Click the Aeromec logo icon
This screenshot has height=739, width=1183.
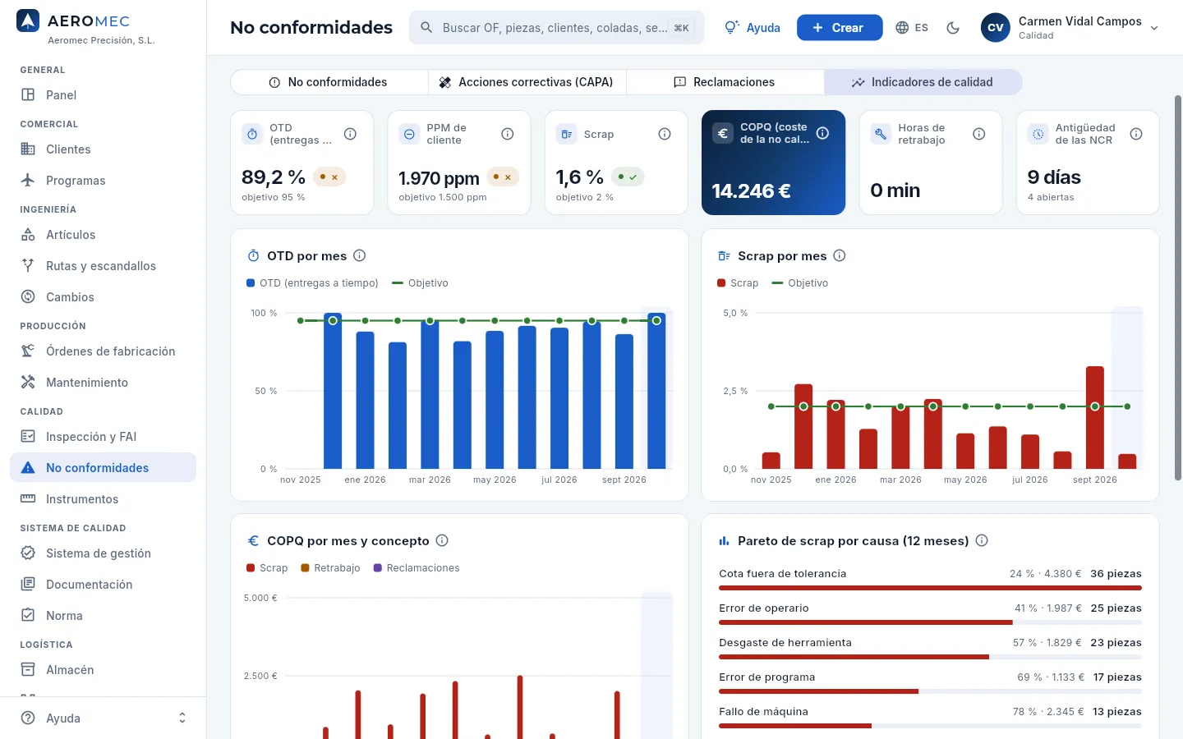click(x=28, y=21)
